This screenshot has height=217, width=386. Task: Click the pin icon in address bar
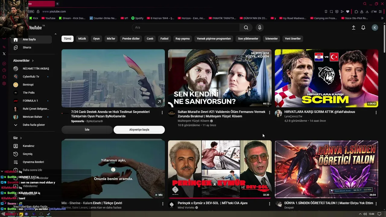pos(326,11)
